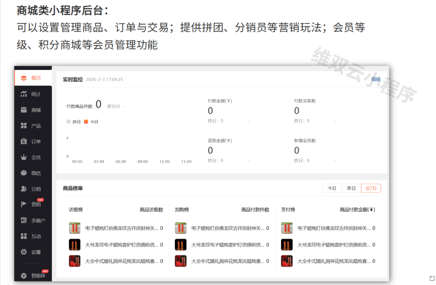The image size is (436, 285).
Task: Click 大全中式婚礼 product name in 访客榜
Action: (x=122, y=261)
